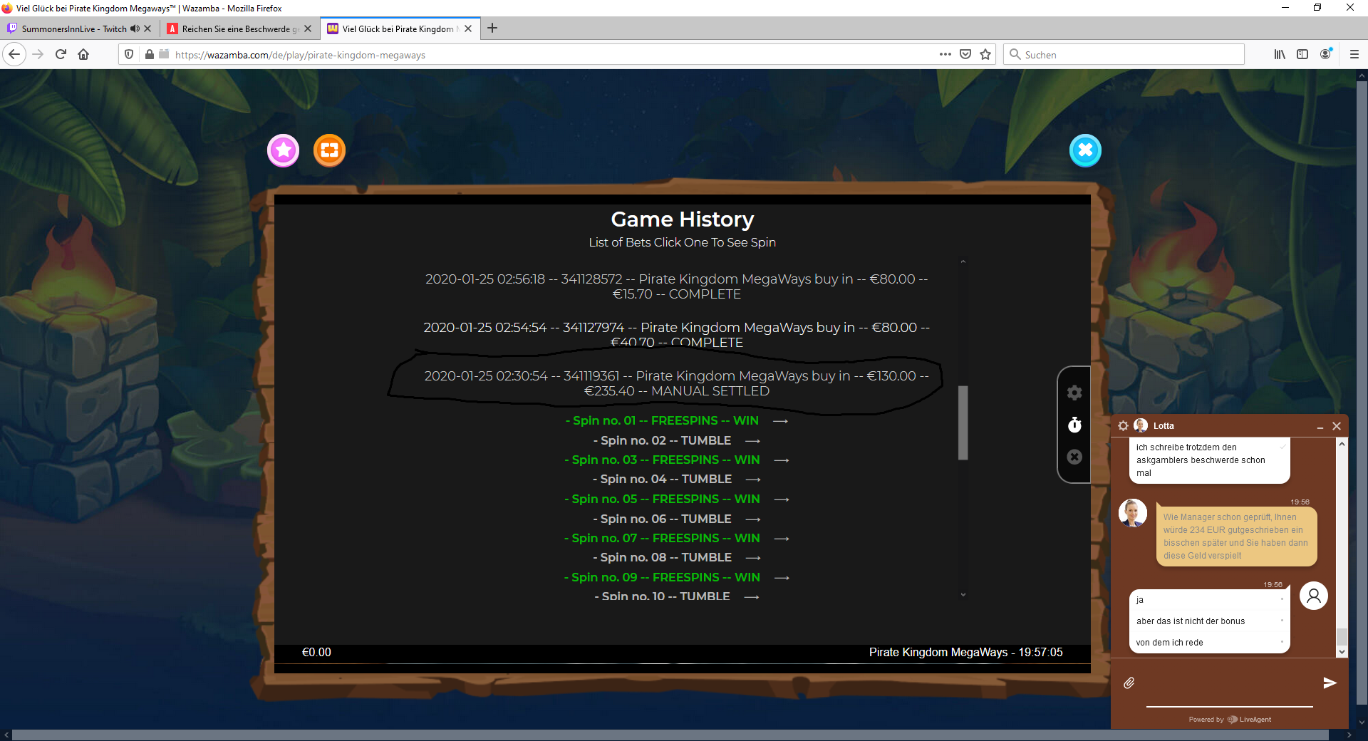Switch to Reichen Sie eine Beschwerde tab
Image resolution: width=1368 pixels, height=741 pixels.
(239, 28)
